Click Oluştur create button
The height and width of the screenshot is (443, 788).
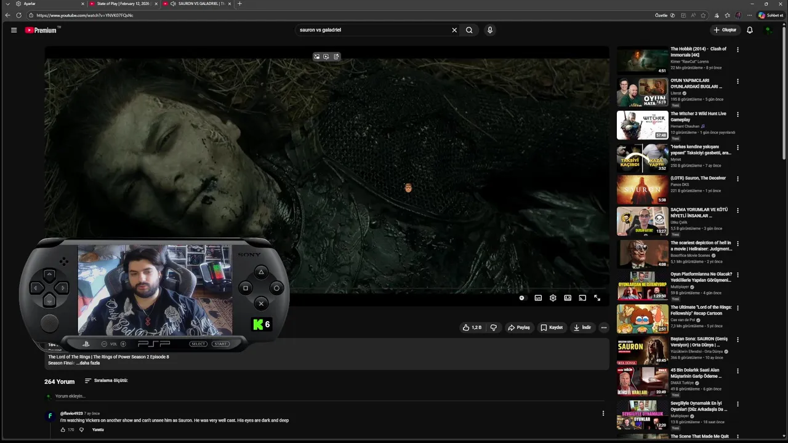pos(725,30)
